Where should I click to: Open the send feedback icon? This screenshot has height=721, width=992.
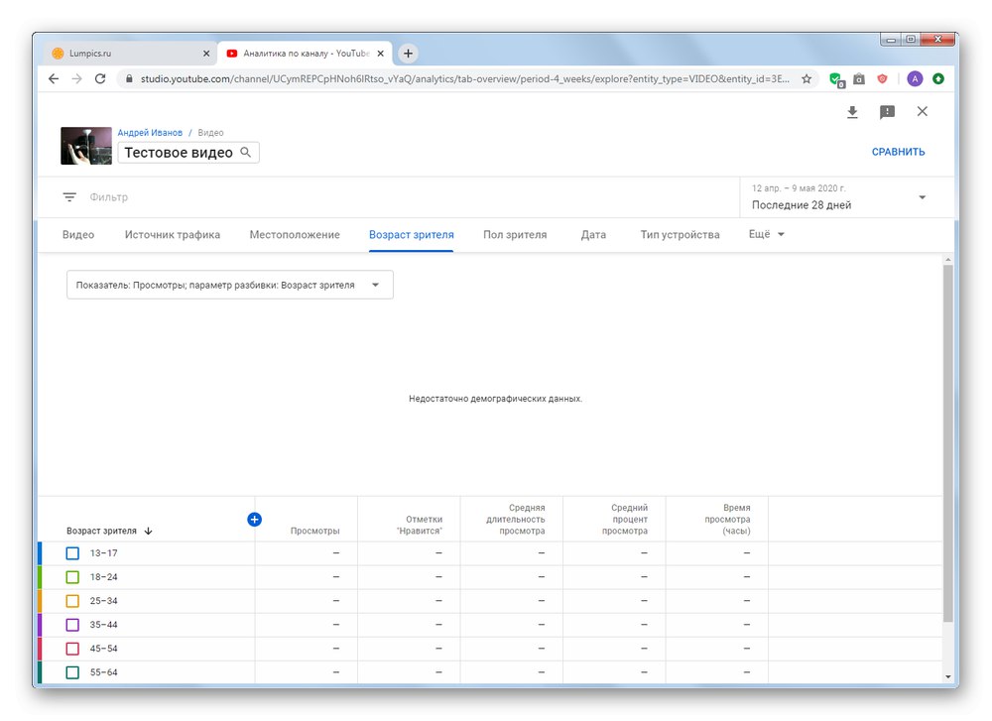pyautogui.click(x=888, y=111)
